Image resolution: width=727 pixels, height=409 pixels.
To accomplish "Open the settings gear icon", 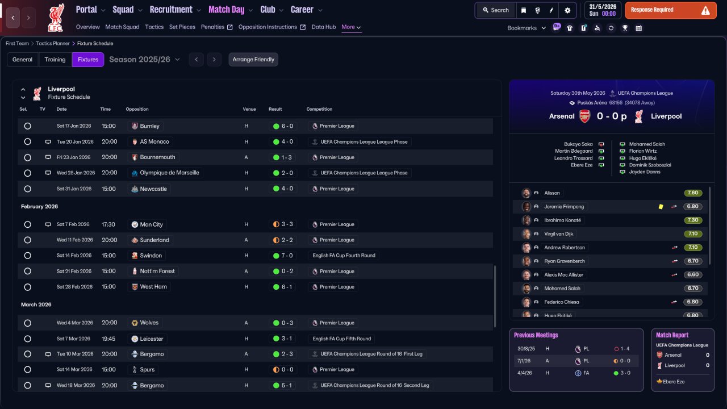I will [x=567, y=10].
